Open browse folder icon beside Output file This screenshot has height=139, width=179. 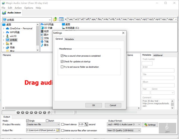point(58,130)
